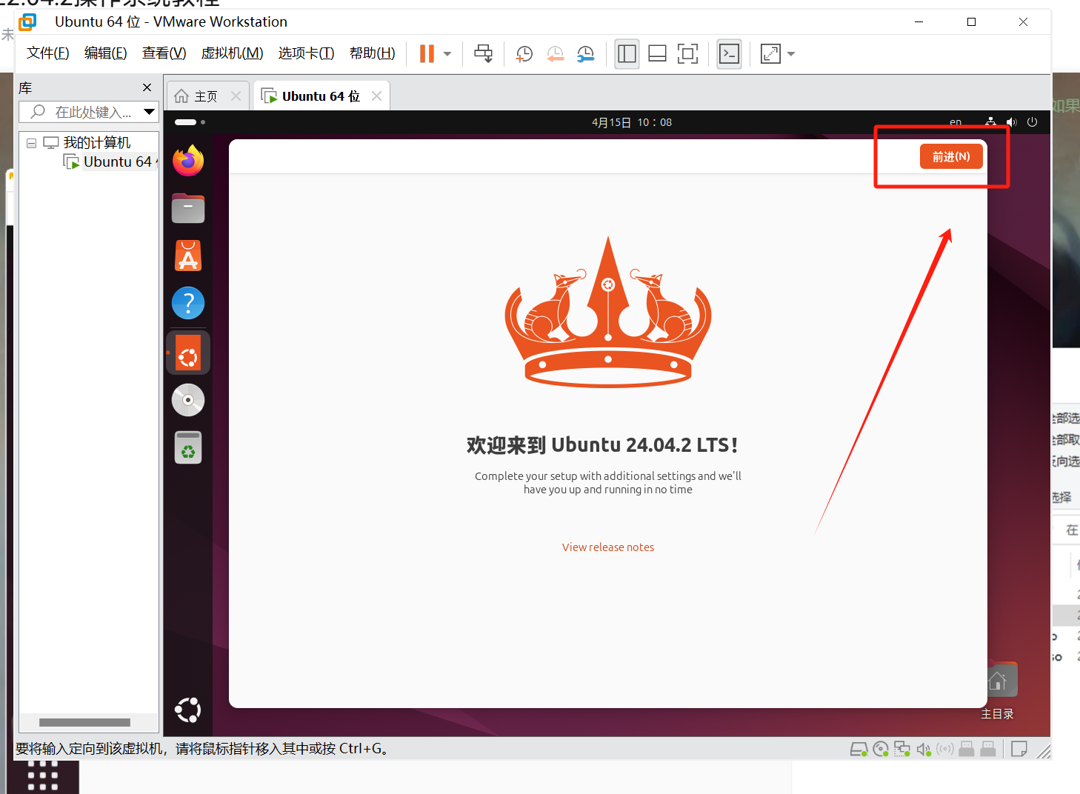
Task: Open the 选项卡(T) menu
Action: coord(307,53)
